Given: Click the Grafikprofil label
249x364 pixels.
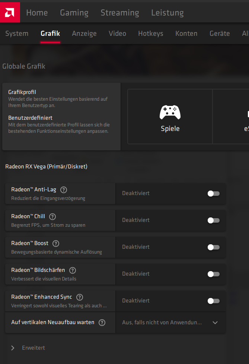Looking at the screenshot, I should point(22,92).
